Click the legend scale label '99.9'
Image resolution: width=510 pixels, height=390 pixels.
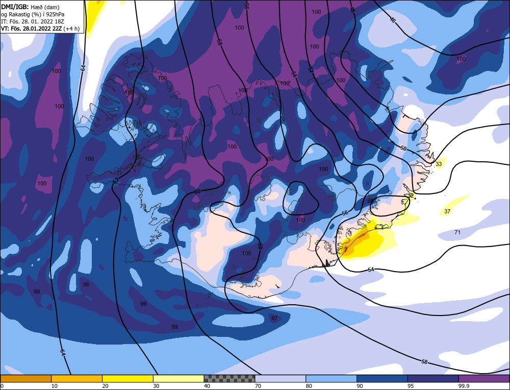pos(463,386)
